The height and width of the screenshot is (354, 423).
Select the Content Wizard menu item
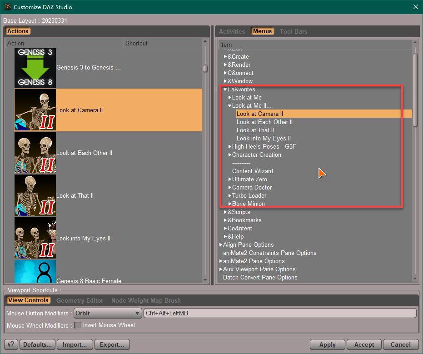(x=253, y=171)
